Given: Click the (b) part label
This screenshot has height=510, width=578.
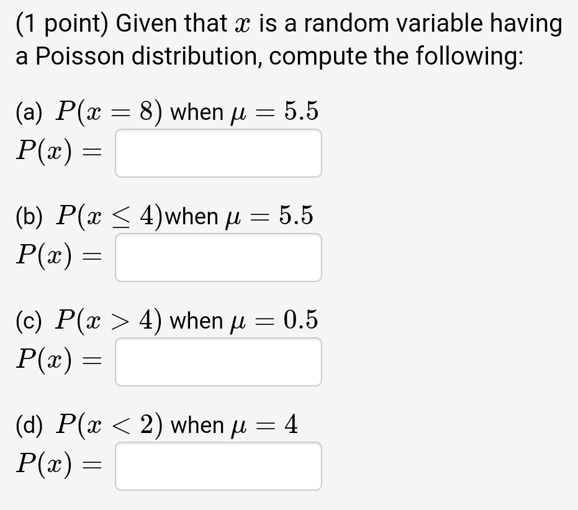Looking at the screenshot, I should (x=29, y=216).
